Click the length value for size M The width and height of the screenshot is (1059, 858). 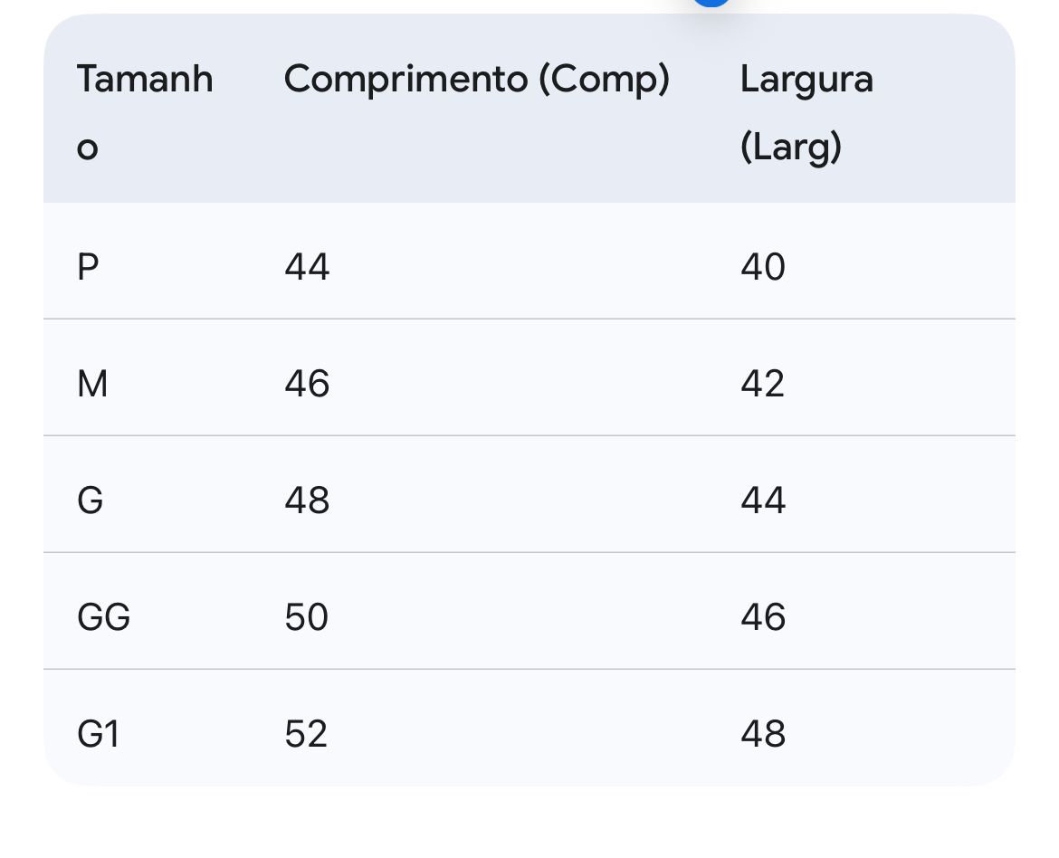point(307,384)
